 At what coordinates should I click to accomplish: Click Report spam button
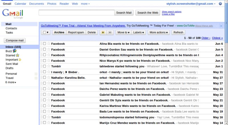[76, 32]
